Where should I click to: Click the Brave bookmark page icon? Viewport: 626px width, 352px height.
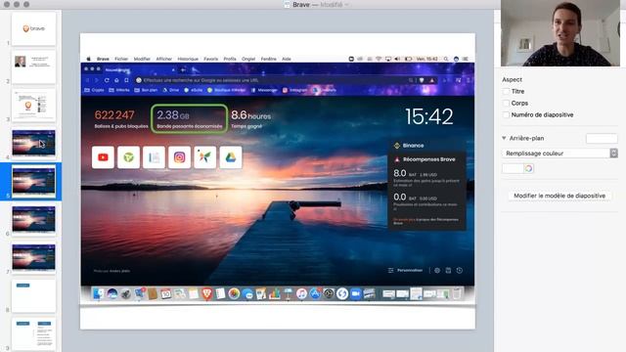click(126, 80)
